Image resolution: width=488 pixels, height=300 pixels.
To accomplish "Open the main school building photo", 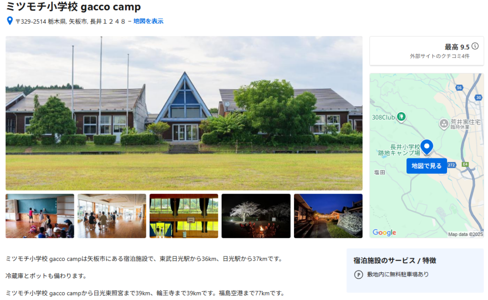I will tap(184, 113).
